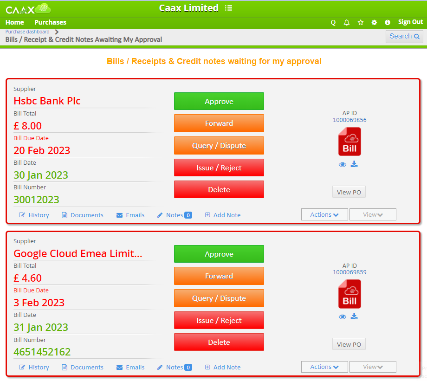The image size is (427, 381).
Task: Forward the Hsbc Bank Plc bill
Action: coord(219,123)
